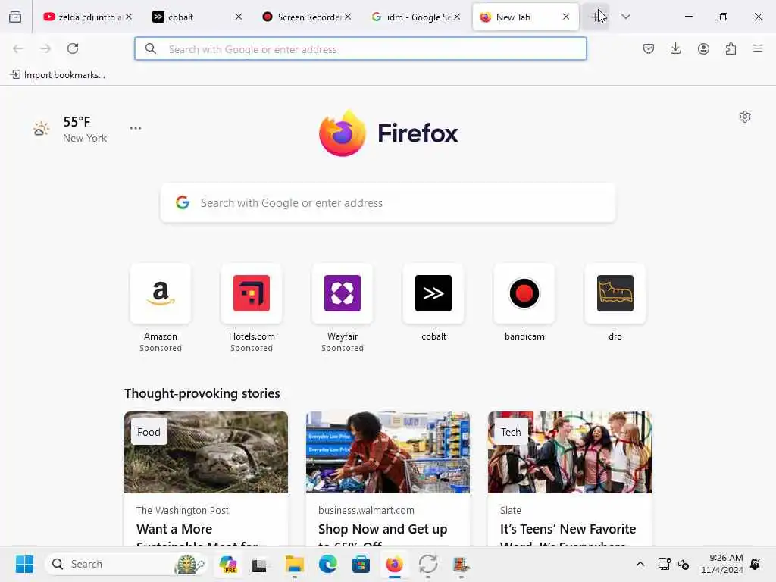Switch to the idm - Google Search tab

tap(411, 17)
